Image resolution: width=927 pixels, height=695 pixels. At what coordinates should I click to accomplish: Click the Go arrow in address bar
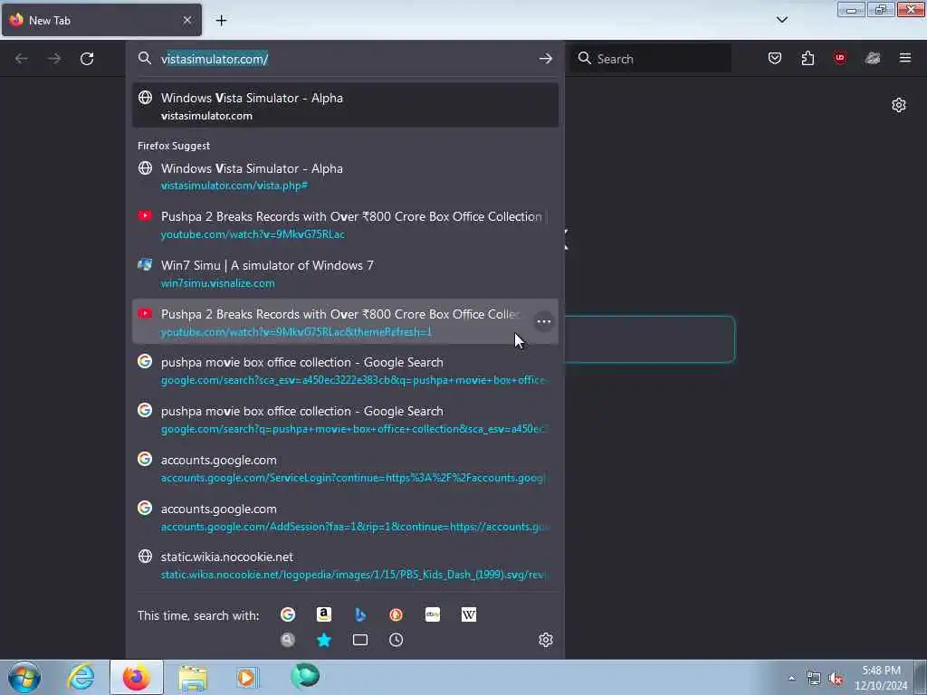point(546,59)
